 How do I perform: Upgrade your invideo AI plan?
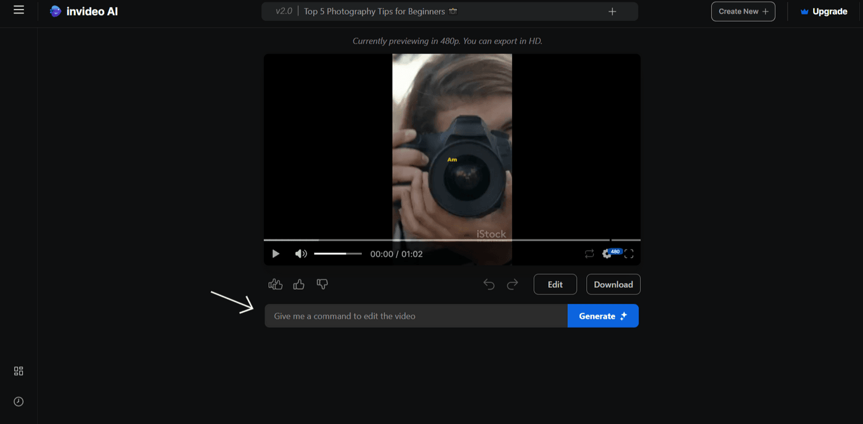[824, 11]
